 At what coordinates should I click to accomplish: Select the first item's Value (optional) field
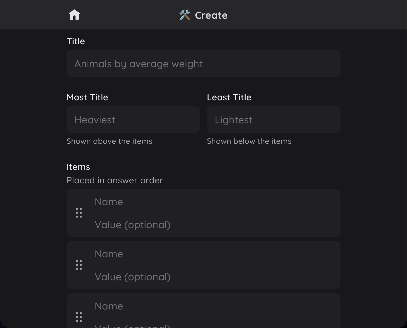coord(215,225)
